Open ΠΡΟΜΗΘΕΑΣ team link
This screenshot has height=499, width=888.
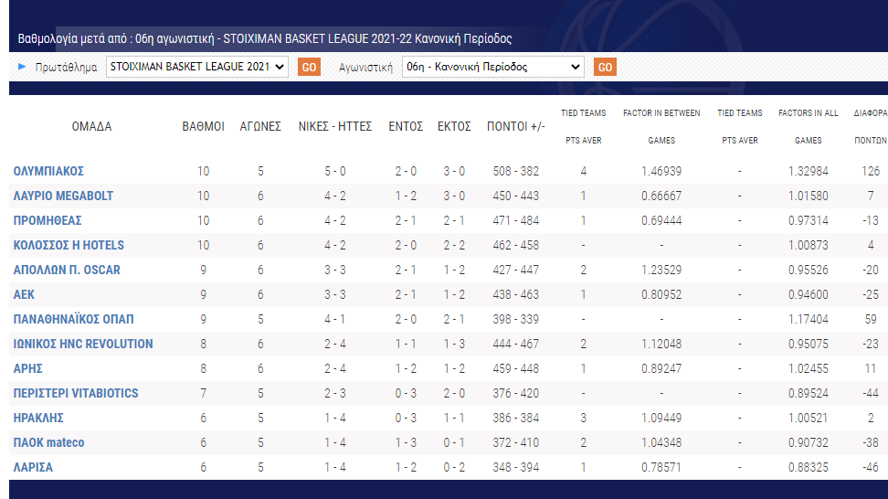(48, 220)
